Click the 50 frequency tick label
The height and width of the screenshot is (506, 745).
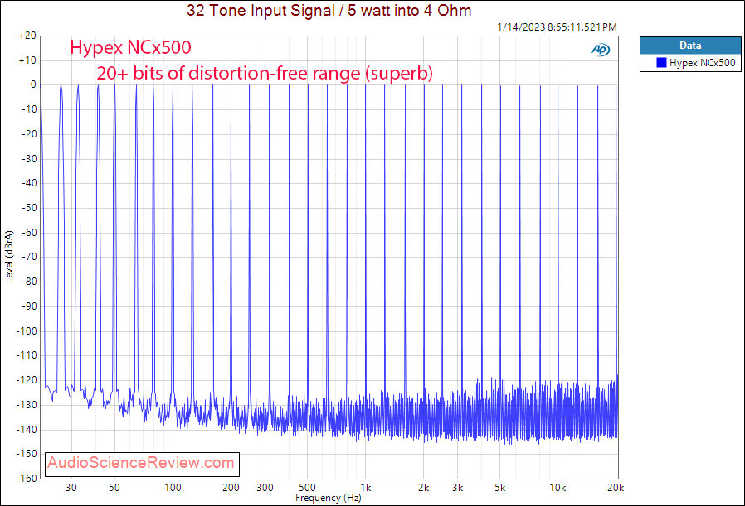tap(114, 488)
